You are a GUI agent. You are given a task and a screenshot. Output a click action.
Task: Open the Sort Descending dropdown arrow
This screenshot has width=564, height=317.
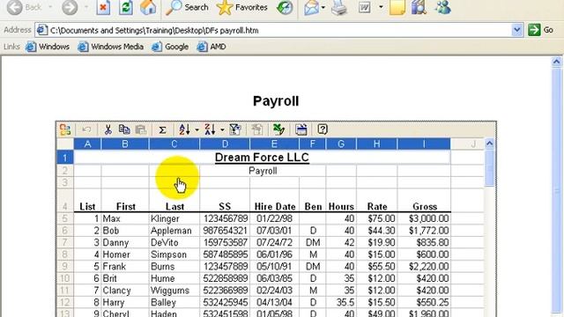click(222, 129)
